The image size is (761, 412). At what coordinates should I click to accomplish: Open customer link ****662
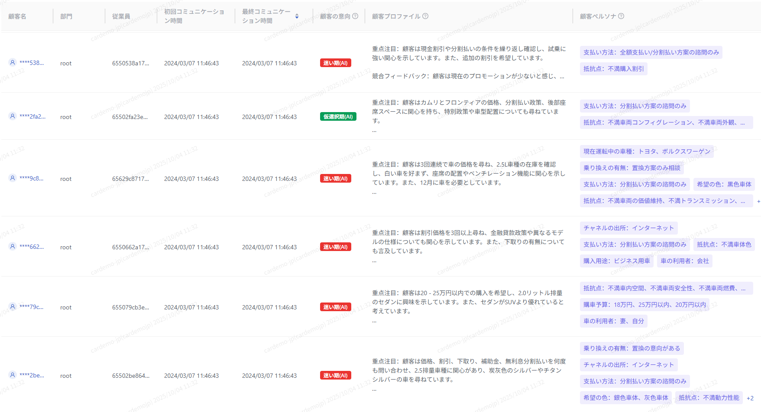[31, 247]
